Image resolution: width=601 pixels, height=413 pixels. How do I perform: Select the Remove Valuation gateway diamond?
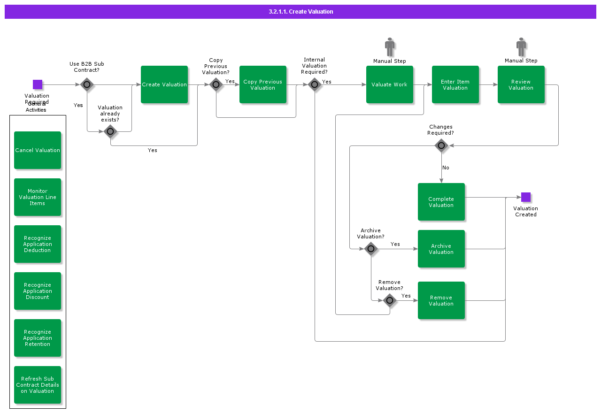tap(390, 300)
